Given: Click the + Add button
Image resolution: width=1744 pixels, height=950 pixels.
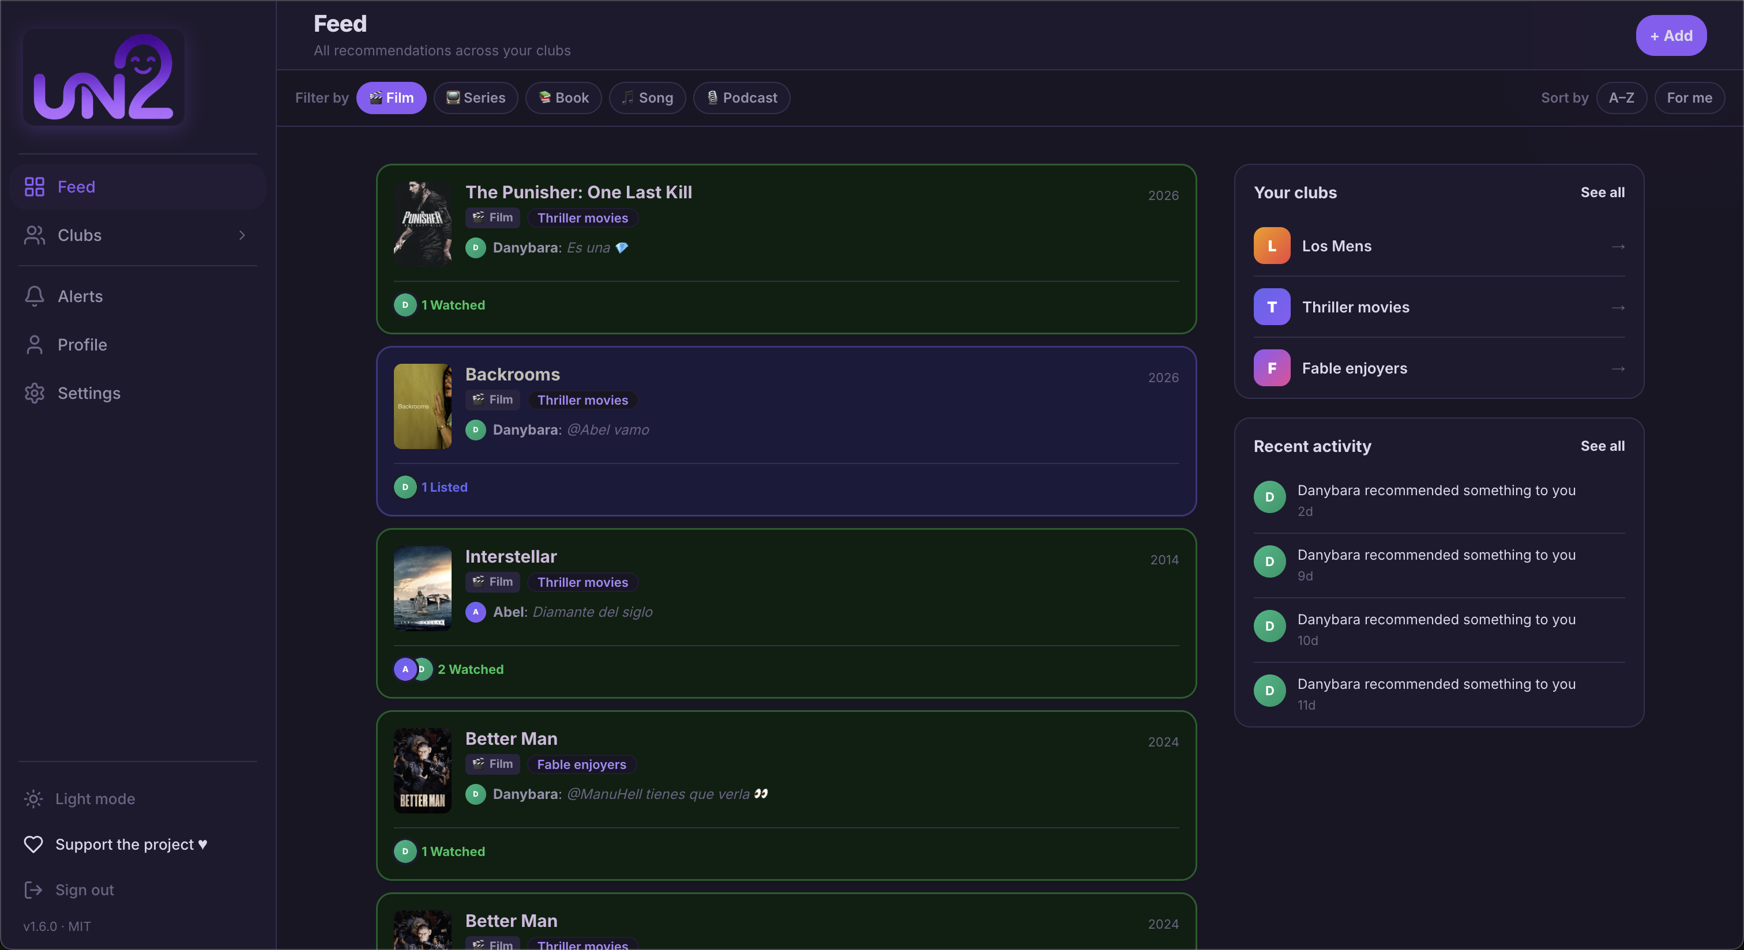Looking at the screenshot, I should 1671,36.
